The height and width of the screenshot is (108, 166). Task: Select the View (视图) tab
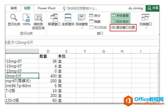pos(27,8)
